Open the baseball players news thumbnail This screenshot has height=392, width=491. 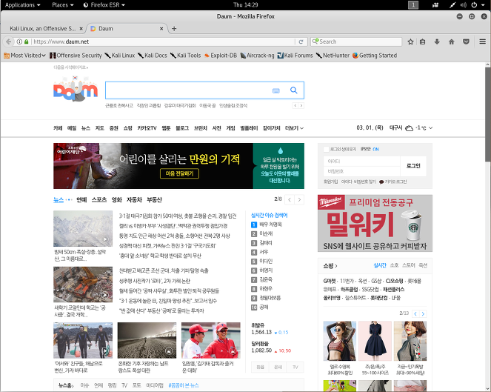tap(211, 340)
